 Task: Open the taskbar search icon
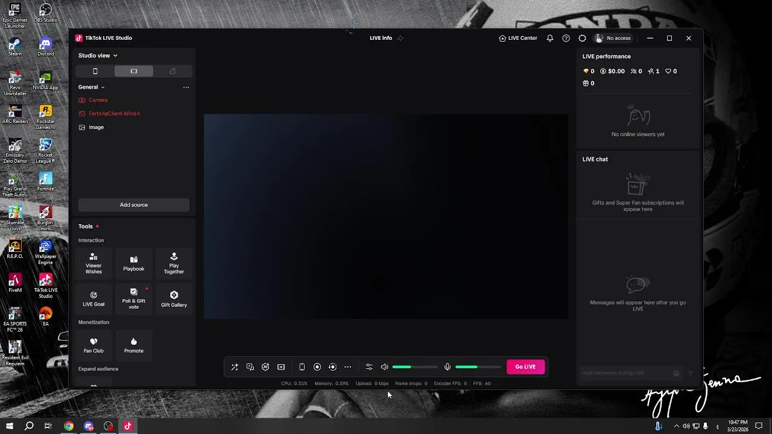[29, 426]
